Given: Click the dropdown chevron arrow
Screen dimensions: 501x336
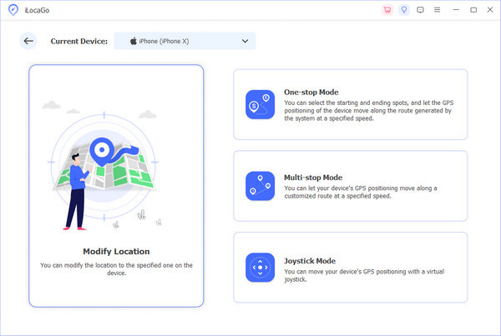Looking at the screenshot, I should [245, 41].
